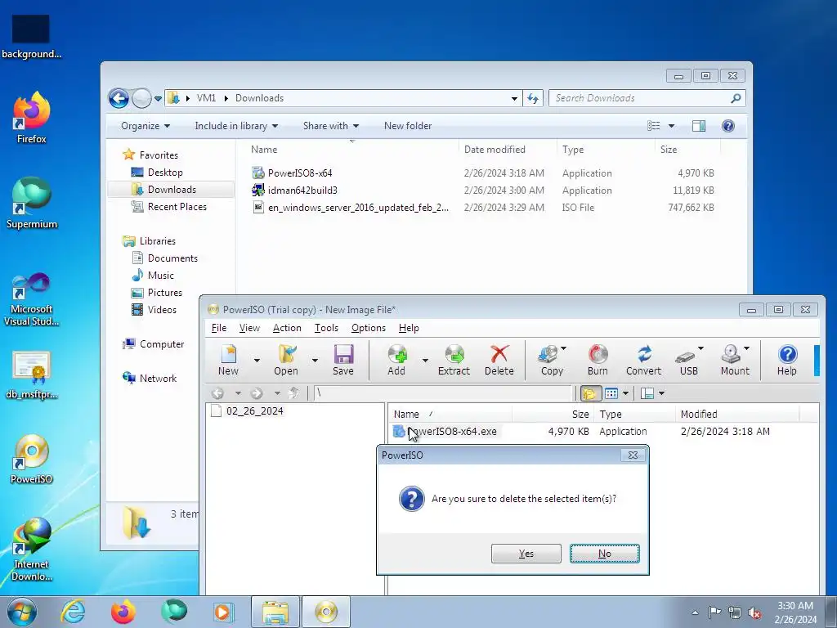Click the Explorer help question-mark icon
This screenshot has width=837, height=628.
click(728, 126)
